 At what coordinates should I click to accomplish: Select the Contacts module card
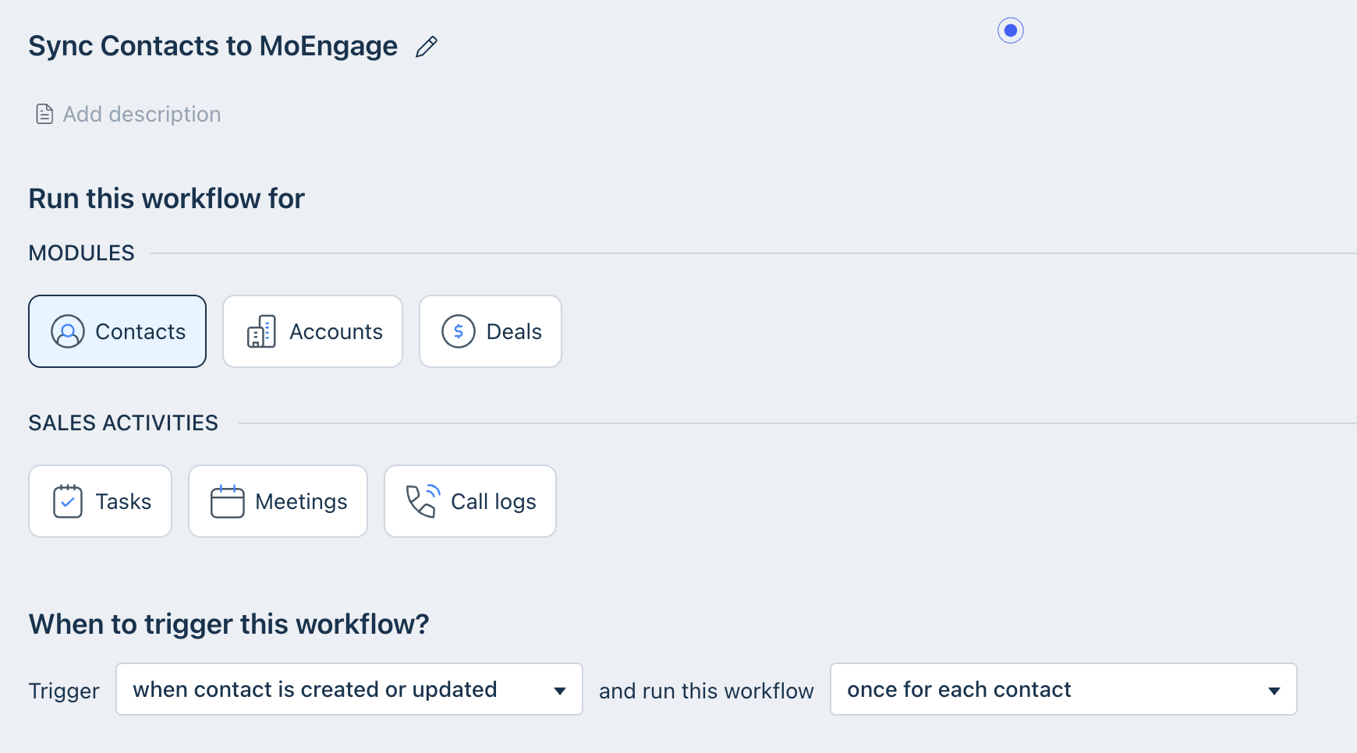tap(118, 331)
